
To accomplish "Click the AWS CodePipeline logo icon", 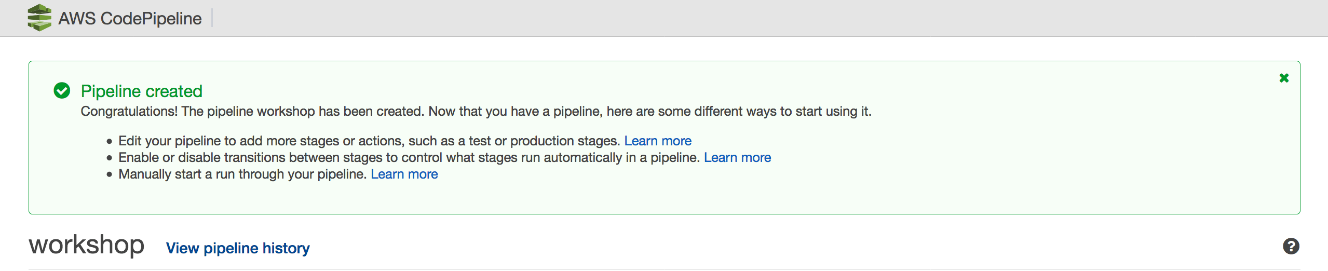I will tap(39, 18).
